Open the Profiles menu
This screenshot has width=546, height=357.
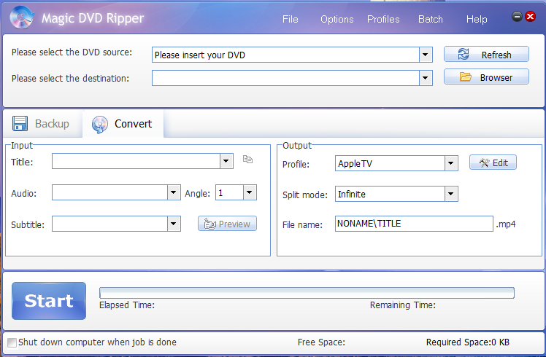(x=383, y=19)
